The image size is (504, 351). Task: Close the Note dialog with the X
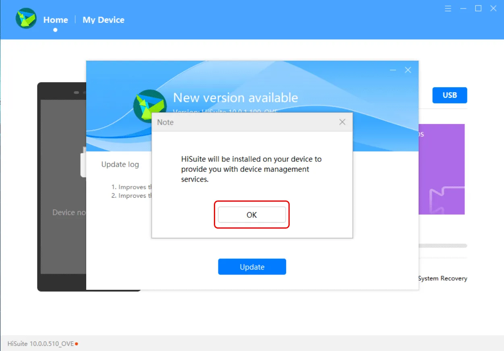[x=342, y=122]
